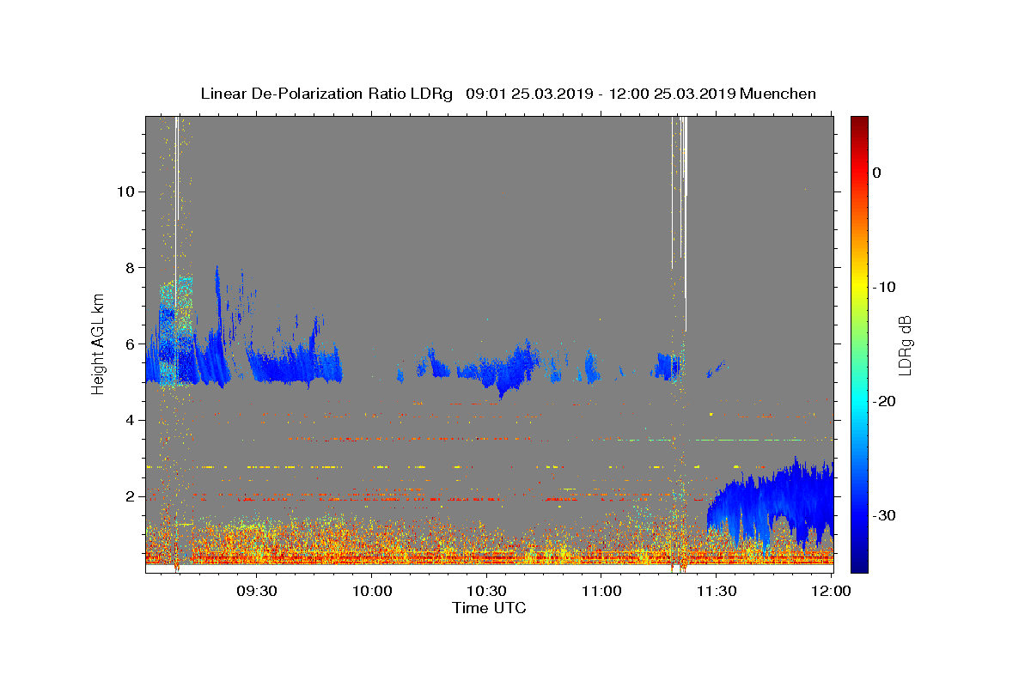Screen dimensions: 1031x687
Task: Click the 'Time UTC' x-axis label
Action: (489, 608)
